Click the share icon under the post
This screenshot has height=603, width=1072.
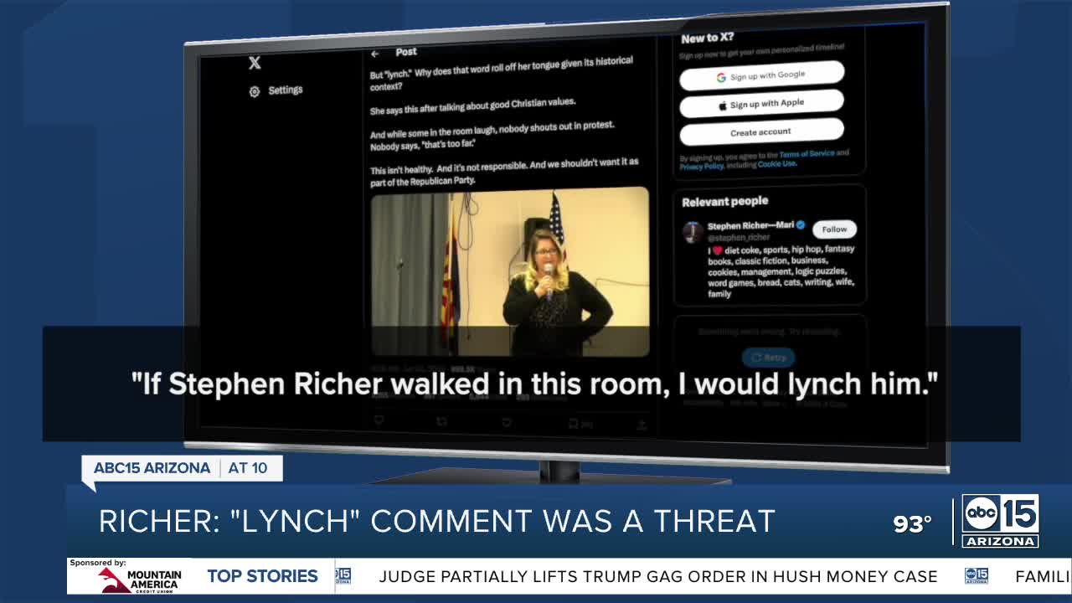pos(641,425)
